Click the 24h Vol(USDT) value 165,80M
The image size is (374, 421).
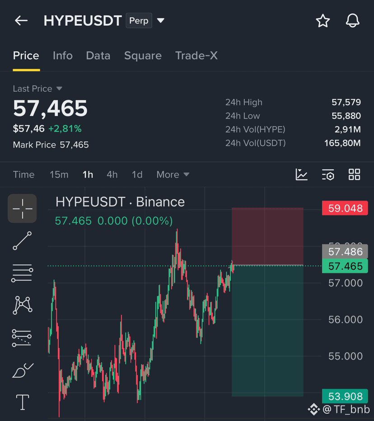pos(342,143)
